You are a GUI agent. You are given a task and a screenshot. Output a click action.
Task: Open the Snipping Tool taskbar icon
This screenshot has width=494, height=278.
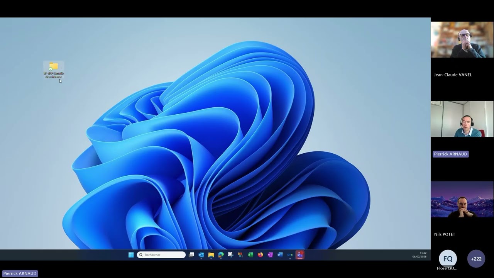(x=231, y=255)
